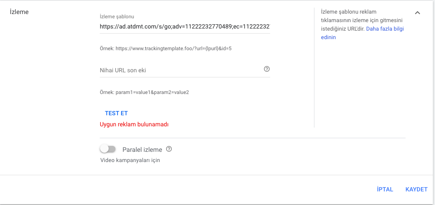Run the TEST ET check

[116, 113]
